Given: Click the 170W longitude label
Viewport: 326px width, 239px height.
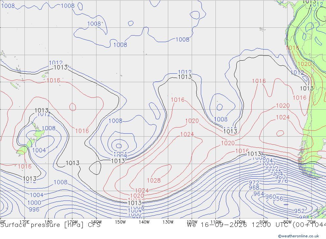Looking at the screenshot, I should 72,222.
